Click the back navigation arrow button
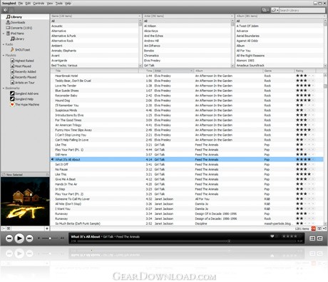This screenshot has width=328, height=282. (5, 10)
